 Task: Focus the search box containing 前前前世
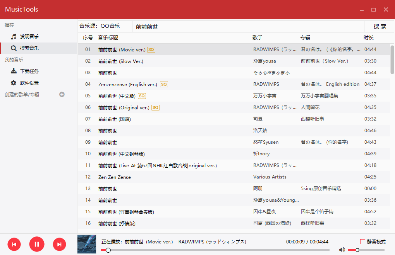pos(248,27)
